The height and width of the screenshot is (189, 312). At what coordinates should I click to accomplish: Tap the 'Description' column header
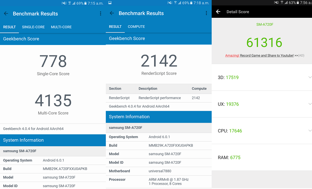148,89
